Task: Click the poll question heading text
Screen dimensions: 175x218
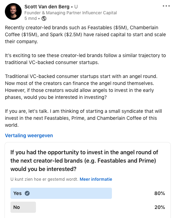Action: [84, 161]
